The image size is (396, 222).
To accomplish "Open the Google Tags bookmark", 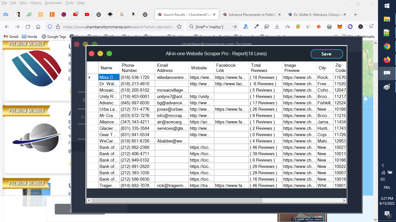I will coord(54,36).
